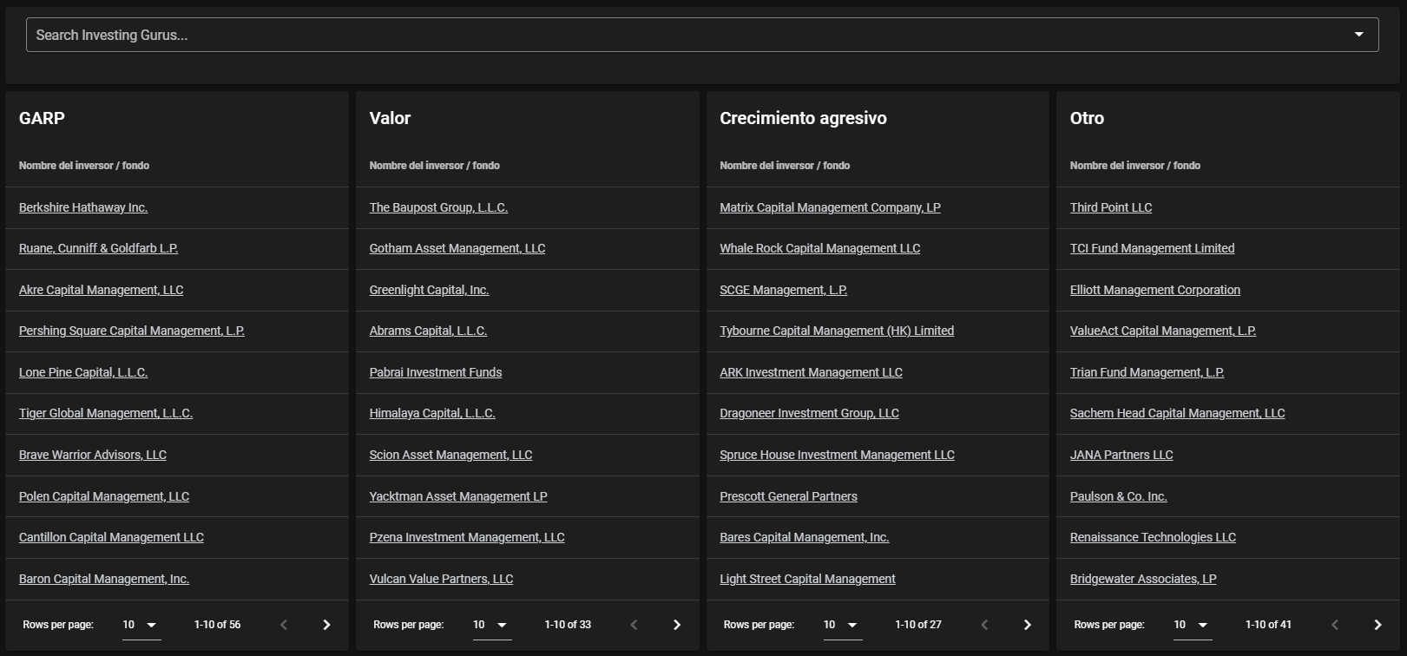Image resolution: width=1407 pixels, height=656 pixels.
Task: Select Tybourne Capital Management (HK) Limited
Action: coord(837,331)
